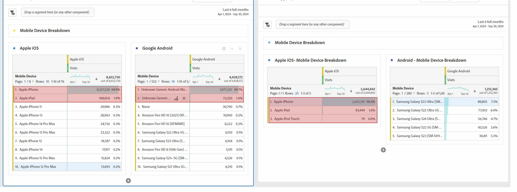Viewport: 517px width, 192px height.
Task: Sort Visits arrow in Android - Mobile Device Breakdown
Action: pyautogui.click(x=475, y=91)
